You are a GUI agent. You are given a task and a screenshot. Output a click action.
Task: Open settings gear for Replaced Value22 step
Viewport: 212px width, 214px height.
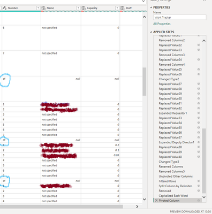click(x=199, y=45)
